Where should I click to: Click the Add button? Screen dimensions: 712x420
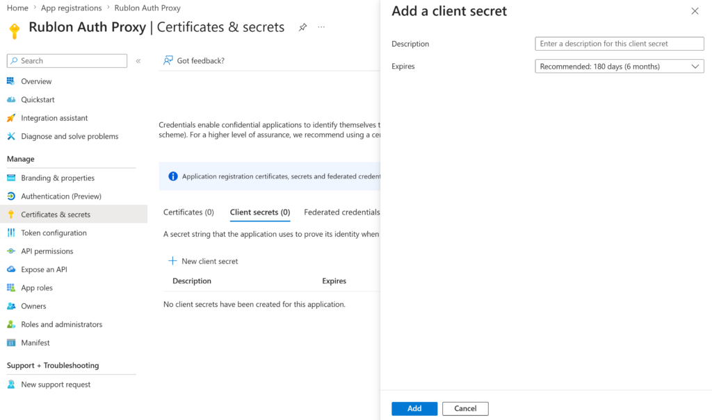pyautogui.click(x=414, y=408)
